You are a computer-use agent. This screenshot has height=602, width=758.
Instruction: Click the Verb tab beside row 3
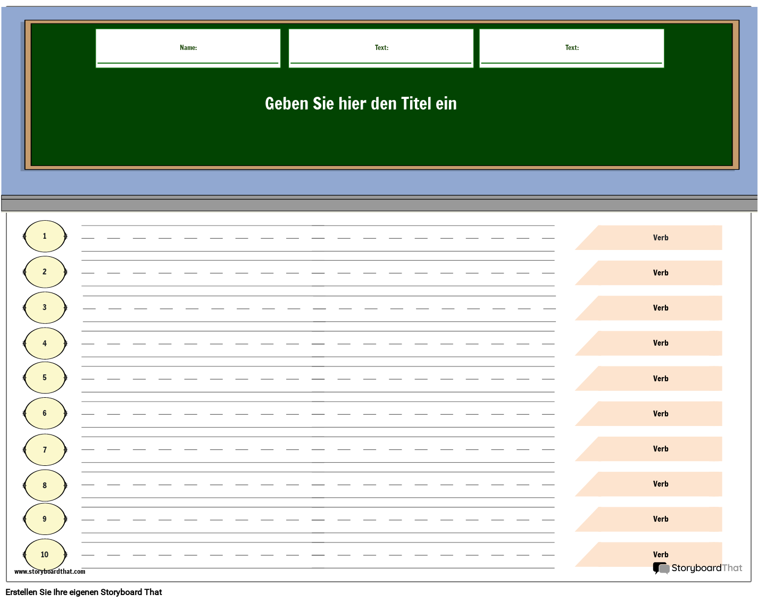[660, 307]
